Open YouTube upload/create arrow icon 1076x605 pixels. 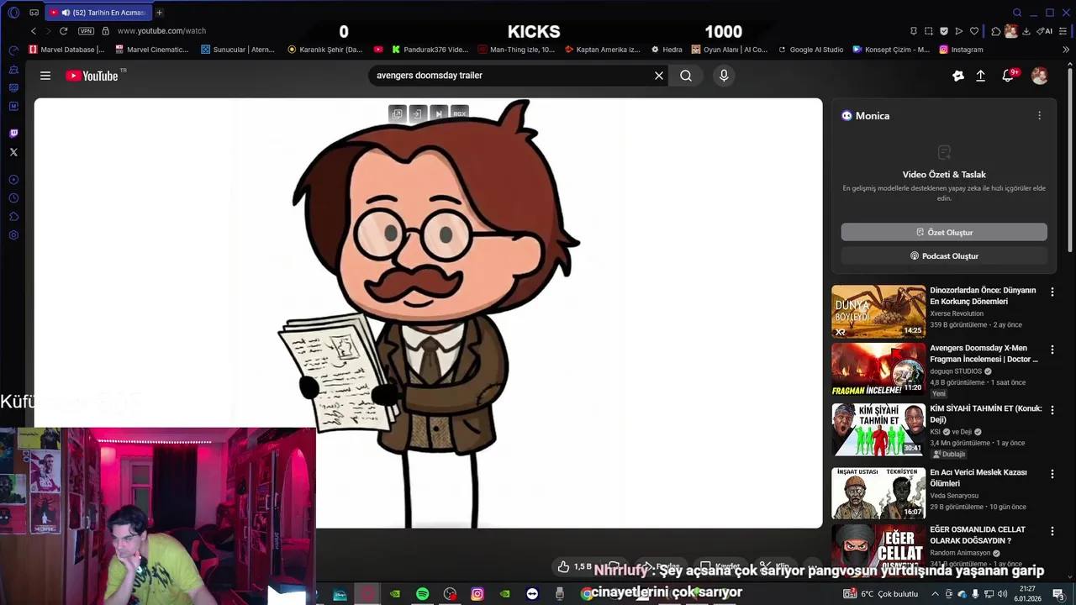(980, 76)
